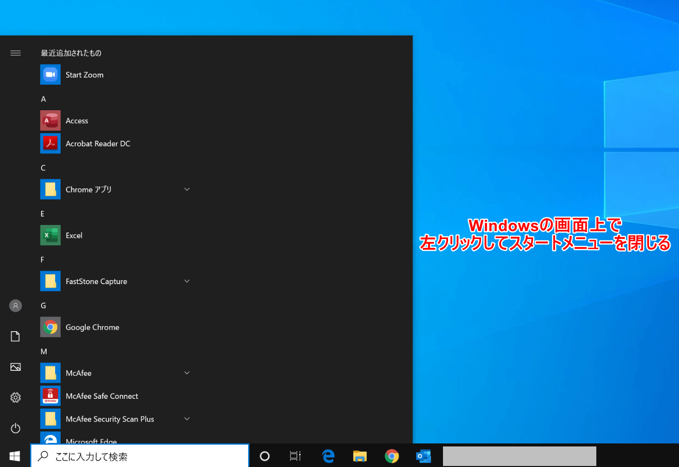Click the Acrobat Reader DC label
This screenshot has width=679, height=467.
[x=98, y=144]
